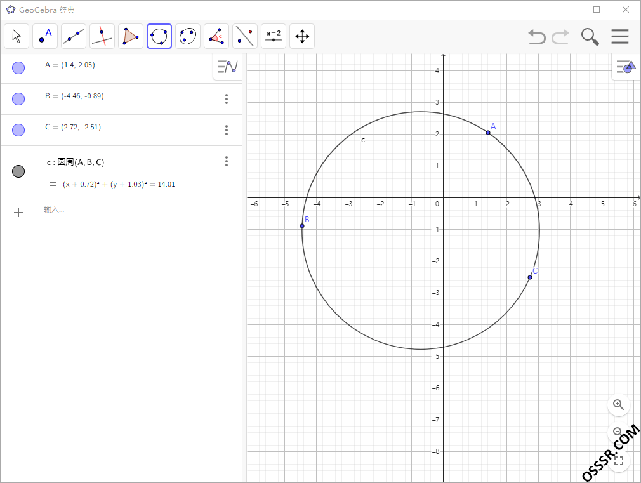Open more options for circle c
Screen dimensions: 641x483
[227, 161]
